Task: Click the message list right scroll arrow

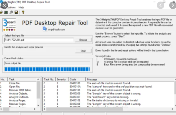Action: 172,109
